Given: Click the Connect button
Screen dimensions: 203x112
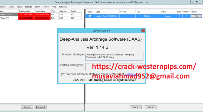Looking at the screenshot, I should point(27,107).
